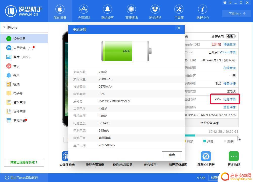Click the 整理设备桌面 shortcut
Viewport: 253px width, 182px height.
[178, 165]
